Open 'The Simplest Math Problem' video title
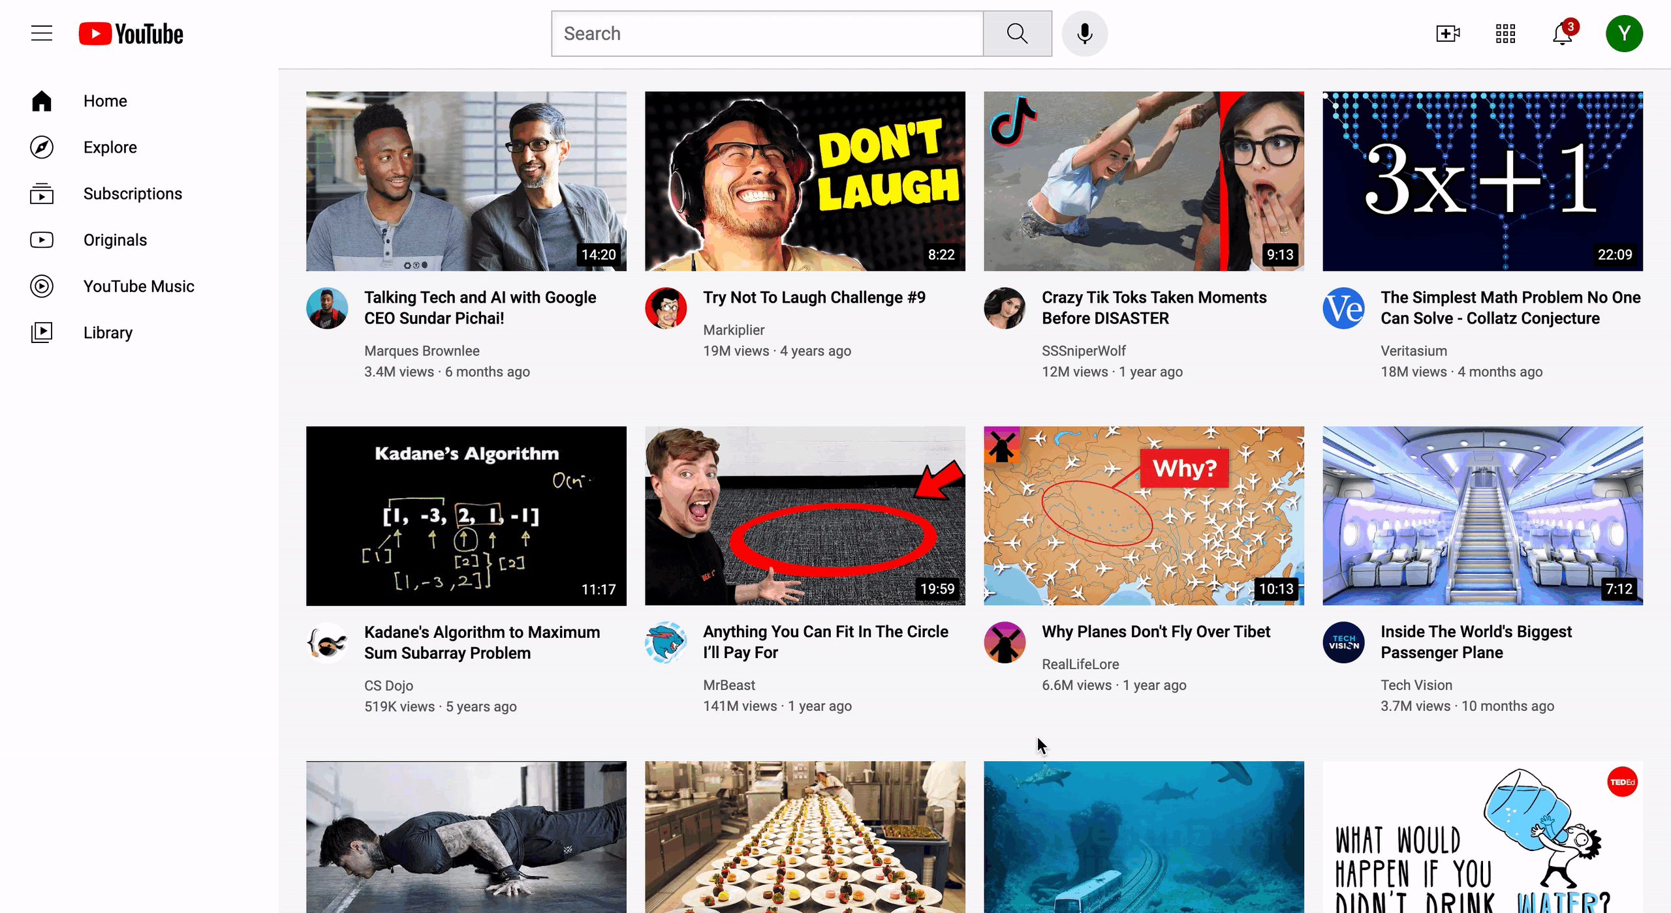The height and width of the screenshot is (913, 1671). pos(1510,308)
